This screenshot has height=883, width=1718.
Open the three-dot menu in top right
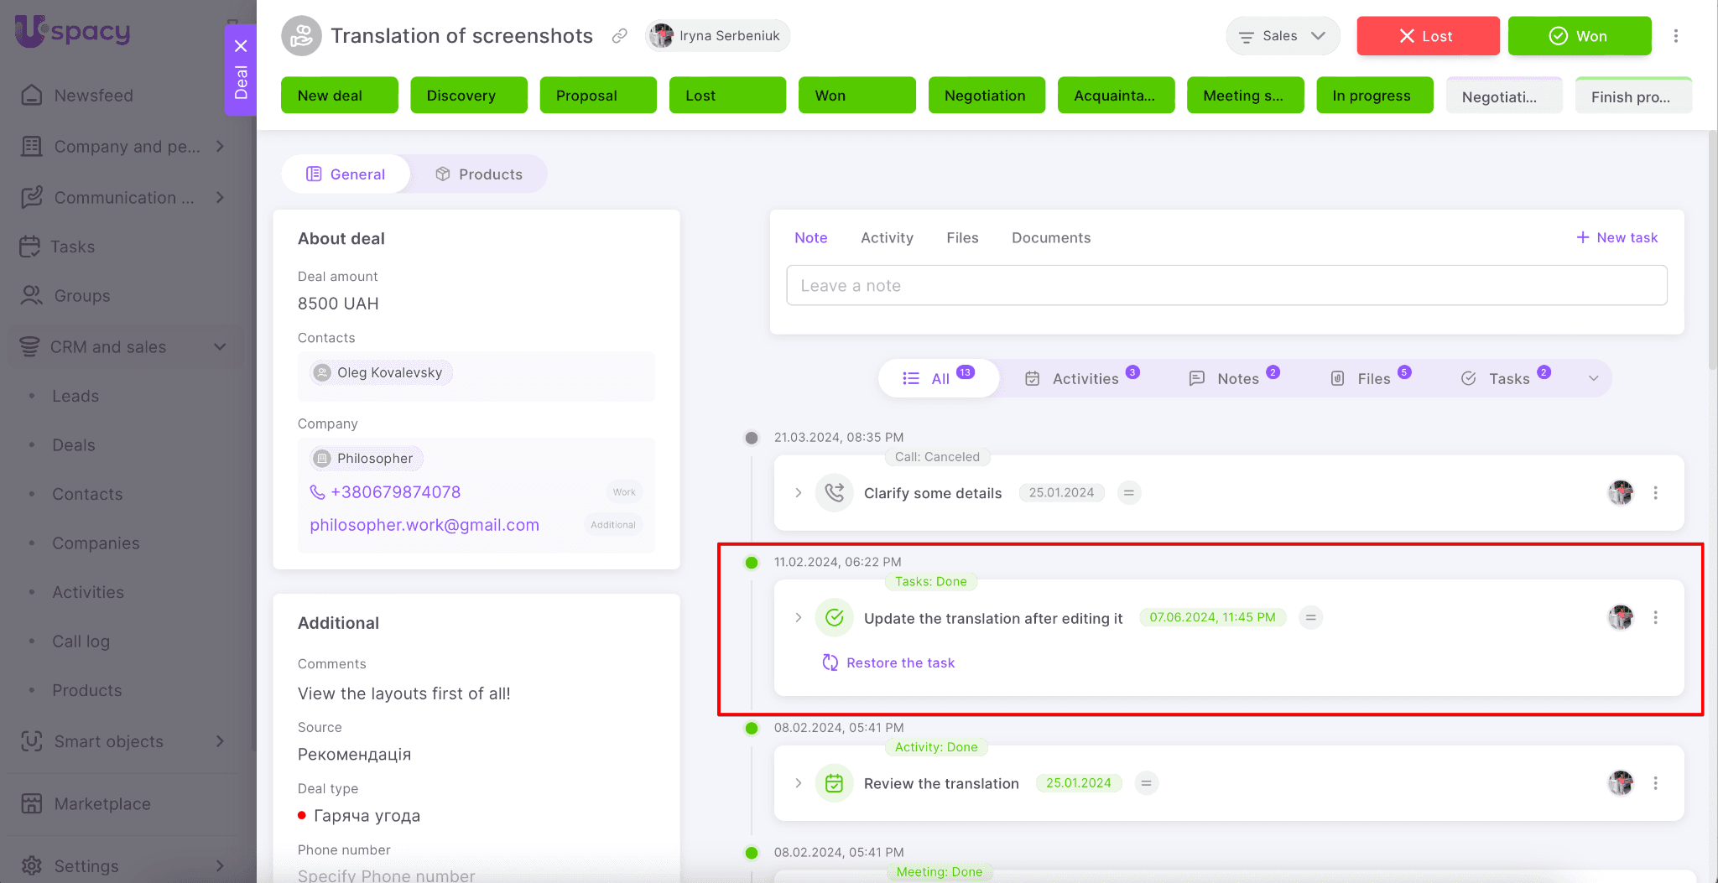1675,36
